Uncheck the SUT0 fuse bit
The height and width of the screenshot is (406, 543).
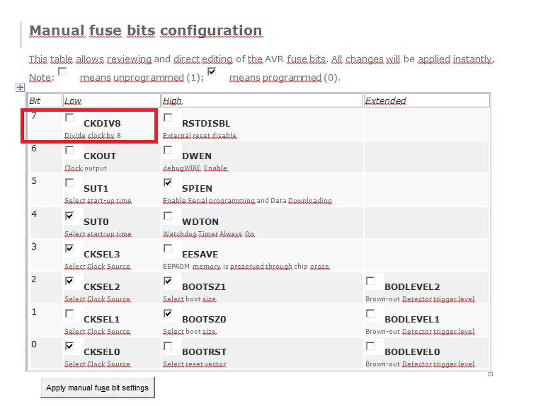pyautogui.click(x=70, y=216)
